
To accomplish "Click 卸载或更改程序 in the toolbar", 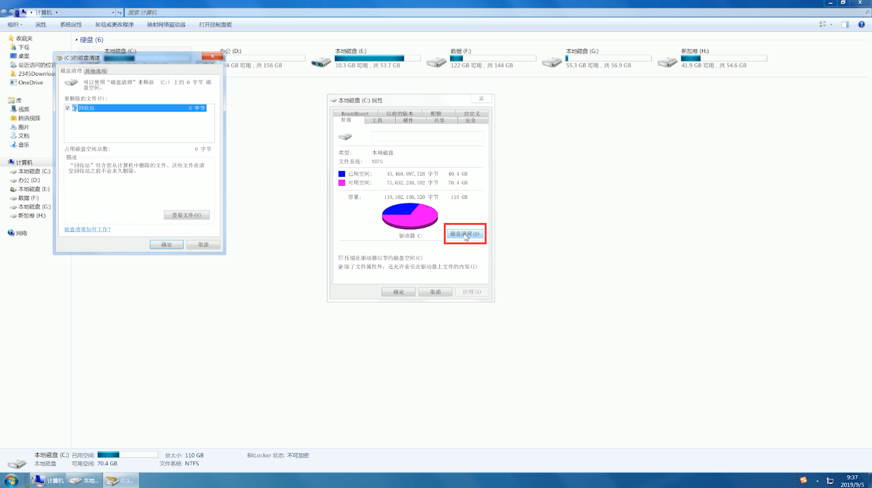I will tap(114, 25).
